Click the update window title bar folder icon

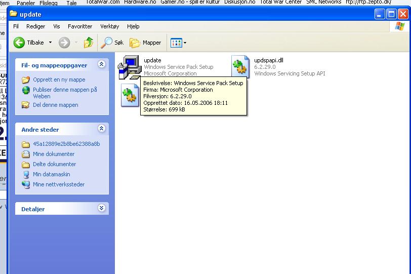[x=13, y=14]
